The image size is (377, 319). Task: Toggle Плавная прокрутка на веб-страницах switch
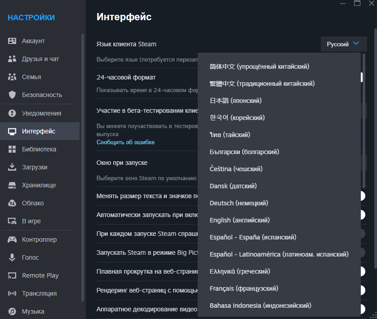tap(363, 271)
